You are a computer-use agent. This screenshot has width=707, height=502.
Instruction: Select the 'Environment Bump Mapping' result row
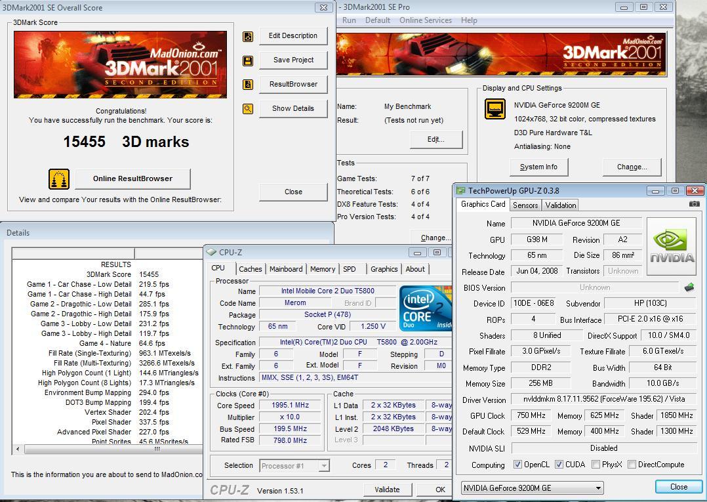tap(108, 392)
